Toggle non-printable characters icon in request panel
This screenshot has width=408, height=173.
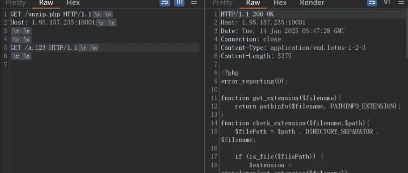pyautogui.click(x=179, y=3)
